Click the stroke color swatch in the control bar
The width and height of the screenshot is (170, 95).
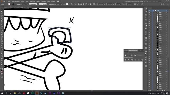[x=13, y=4]
